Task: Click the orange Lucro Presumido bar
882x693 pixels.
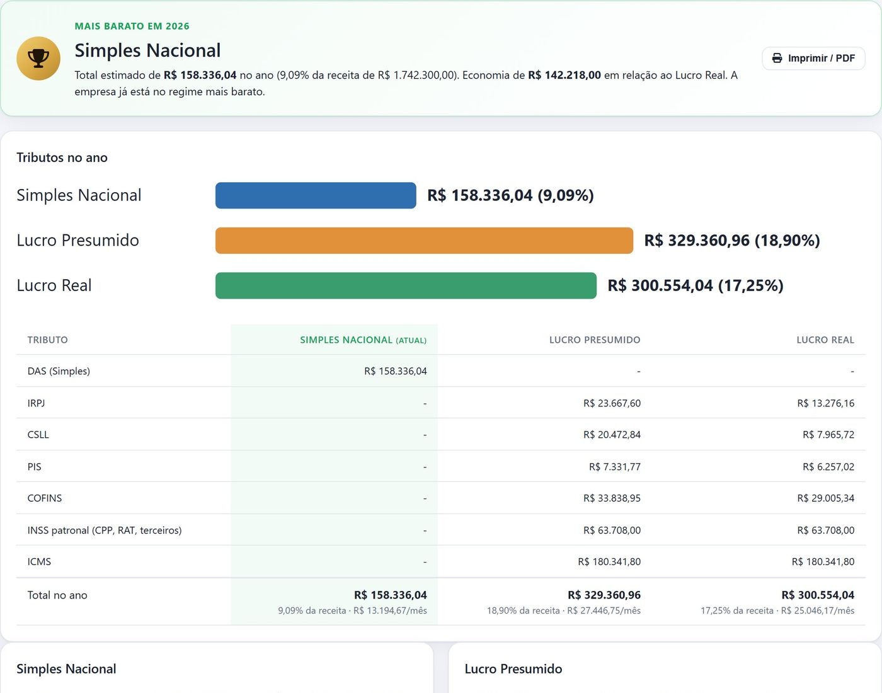Action: coord(424,241)
